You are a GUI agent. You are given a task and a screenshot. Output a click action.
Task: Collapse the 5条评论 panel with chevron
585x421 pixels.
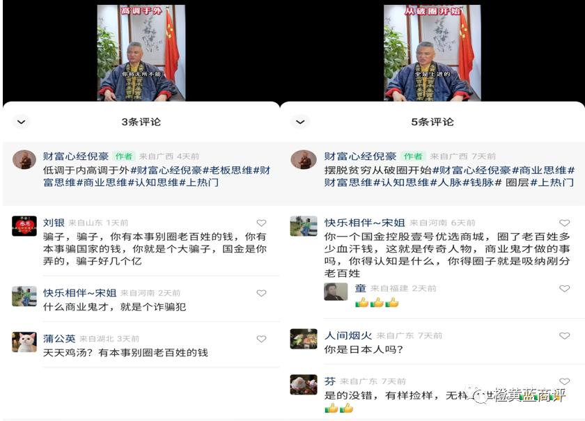point(300,122)
